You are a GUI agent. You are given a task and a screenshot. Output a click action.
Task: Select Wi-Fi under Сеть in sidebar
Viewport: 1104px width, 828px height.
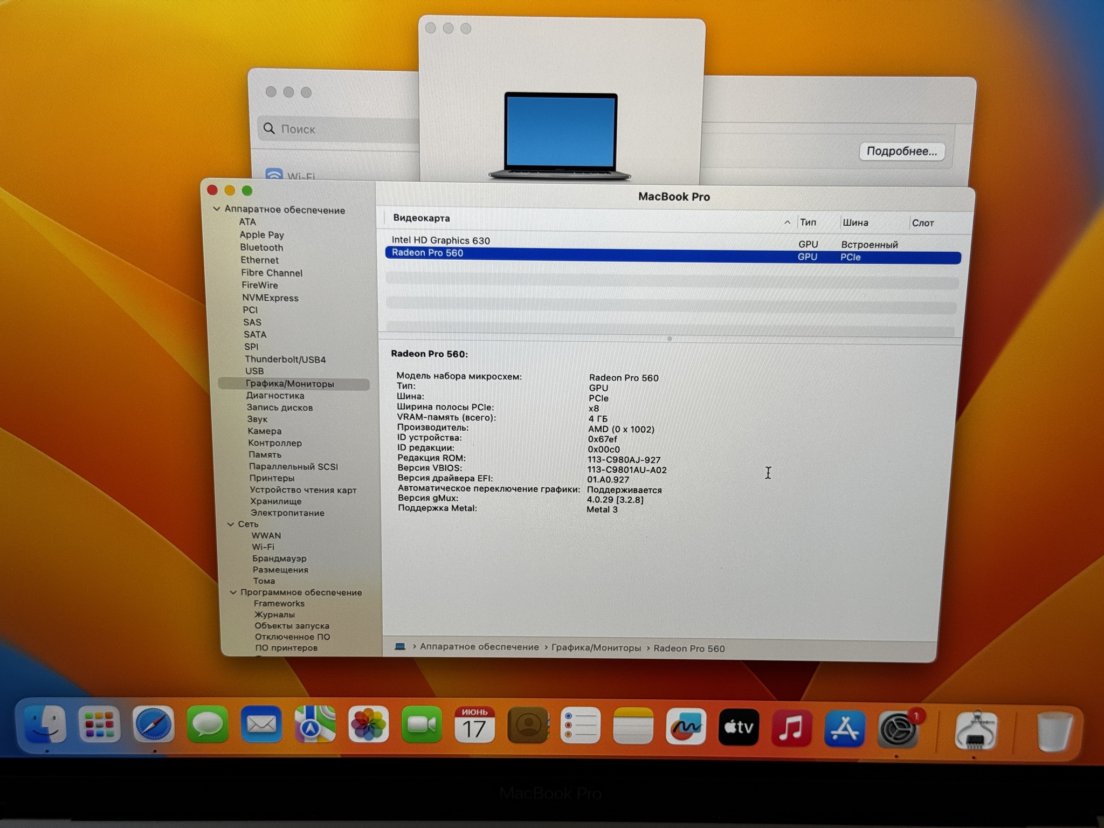(x=263, y=547)
